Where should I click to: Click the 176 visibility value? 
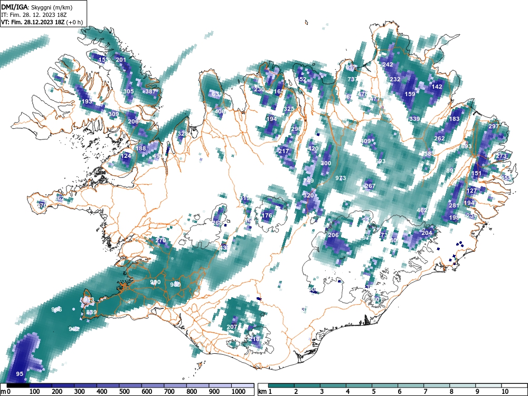[267, 215]
